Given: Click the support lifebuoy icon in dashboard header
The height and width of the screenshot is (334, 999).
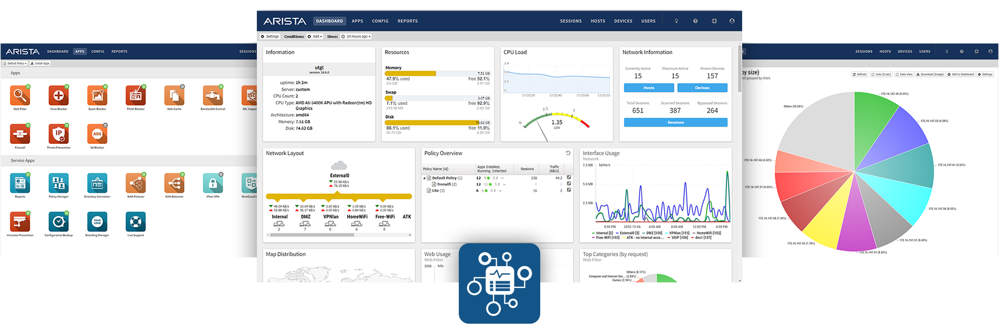Looking at the screenshot, I should pos(715,21).
